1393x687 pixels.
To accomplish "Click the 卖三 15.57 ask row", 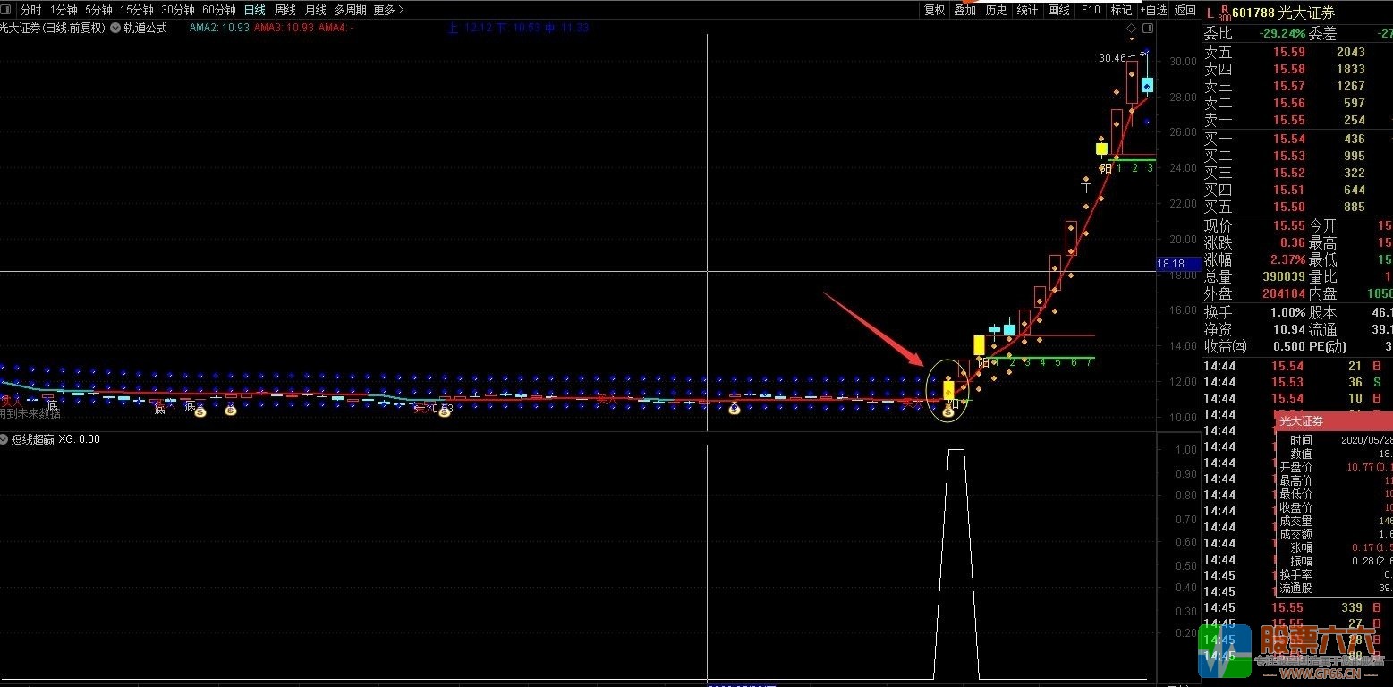I will tap(1297, 86).
